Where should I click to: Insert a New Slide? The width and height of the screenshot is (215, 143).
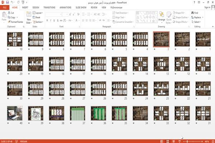29,18
